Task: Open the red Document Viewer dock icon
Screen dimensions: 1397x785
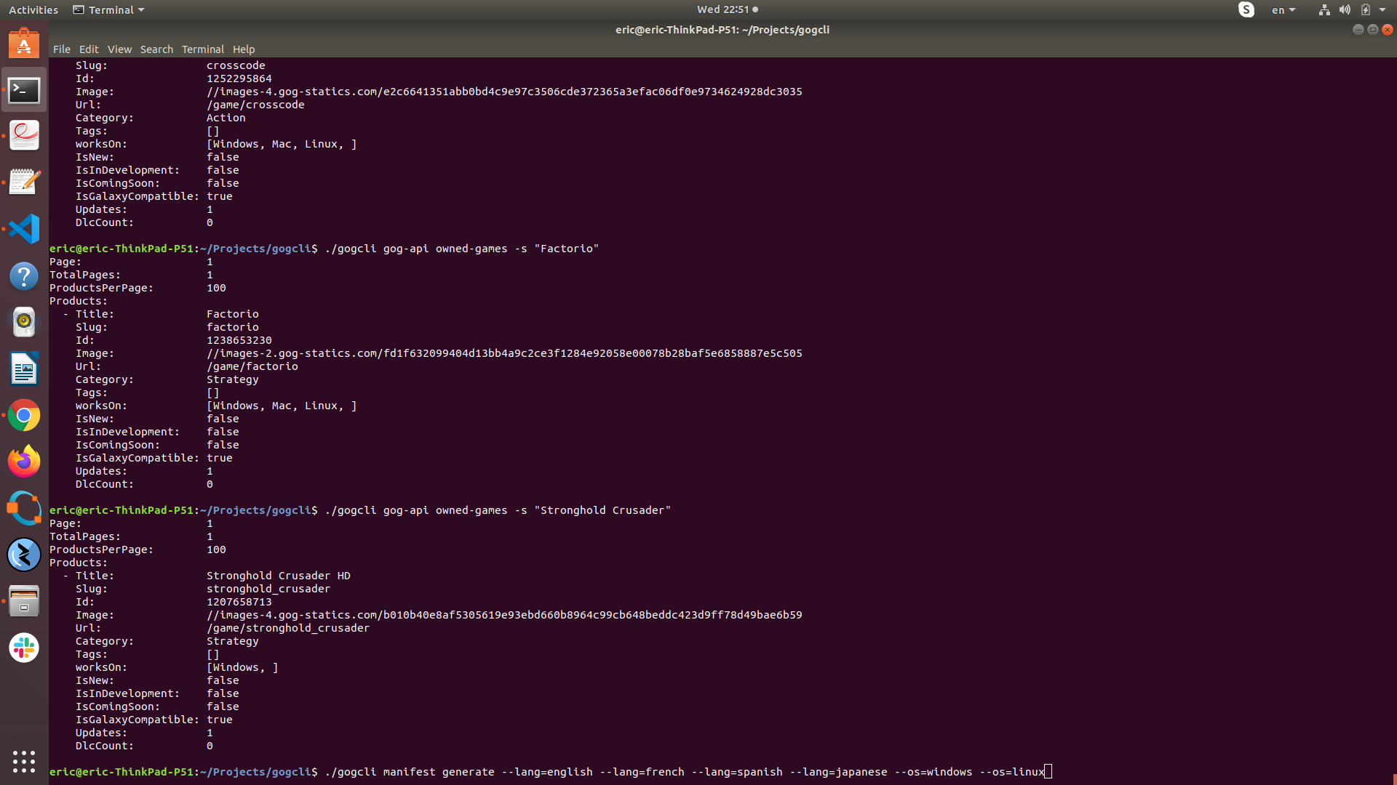Action: [x=24, y=136]
